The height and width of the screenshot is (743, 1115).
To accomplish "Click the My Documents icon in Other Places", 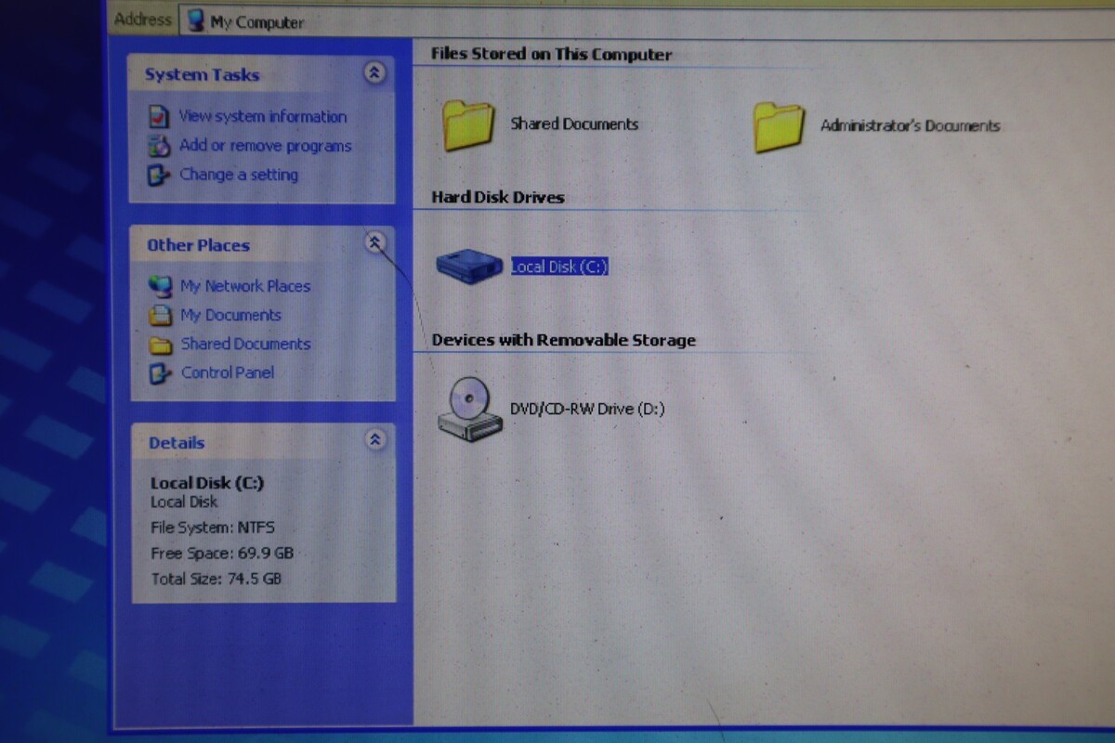I will tap(161, 316).
